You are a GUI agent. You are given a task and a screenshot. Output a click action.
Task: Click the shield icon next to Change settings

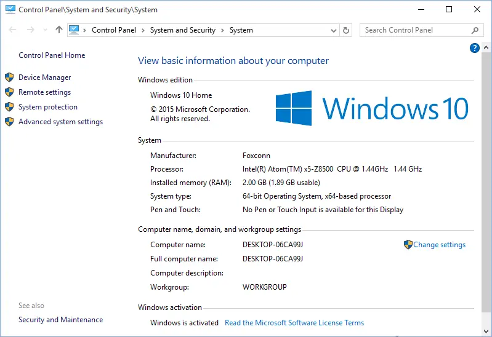click(408, 245)
